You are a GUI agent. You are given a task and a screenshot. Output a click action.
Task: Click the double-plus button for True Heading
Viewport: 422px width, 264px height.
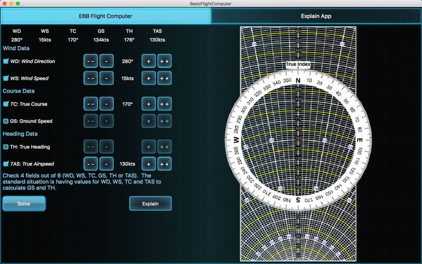165,147
